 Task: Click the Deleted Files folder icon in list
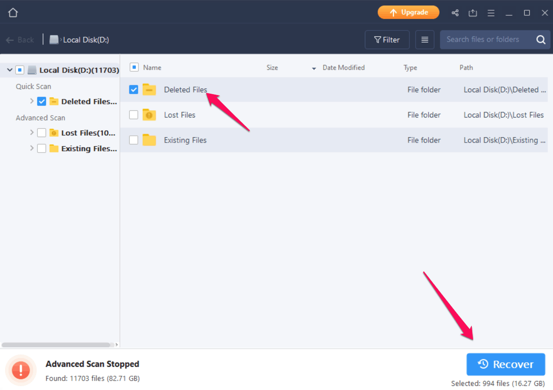point(149,90)
